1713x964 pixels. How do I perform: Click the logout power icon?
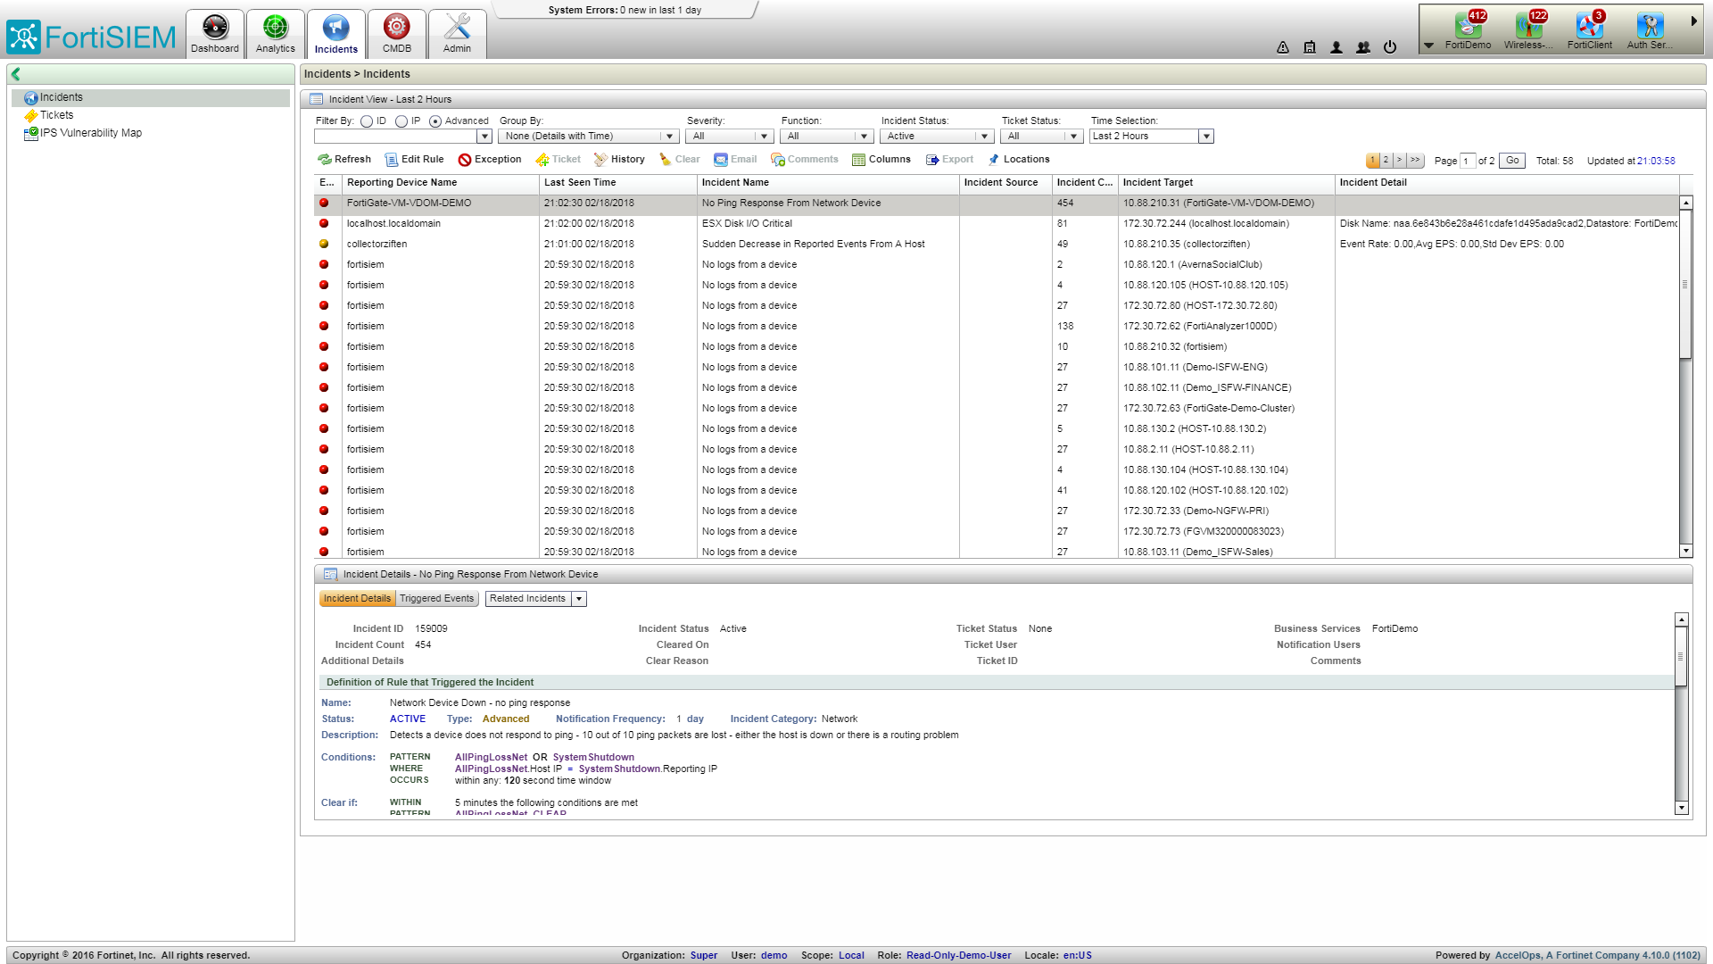click(x=1390, y=47)
